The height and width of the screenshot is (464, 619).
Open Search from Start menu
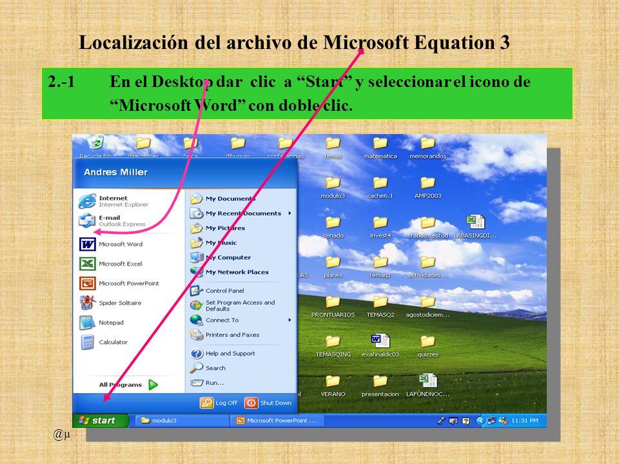pyautogui.click(x=208, y=368)
